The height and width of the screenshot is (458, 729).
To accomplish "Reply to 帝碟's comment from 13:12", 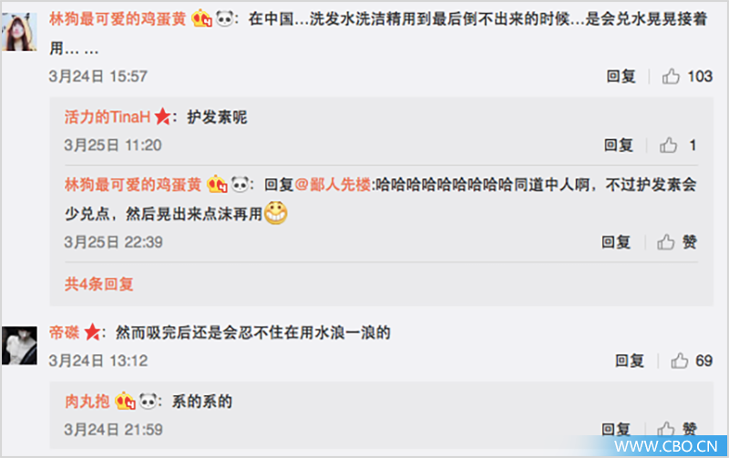I will (630, 361).
